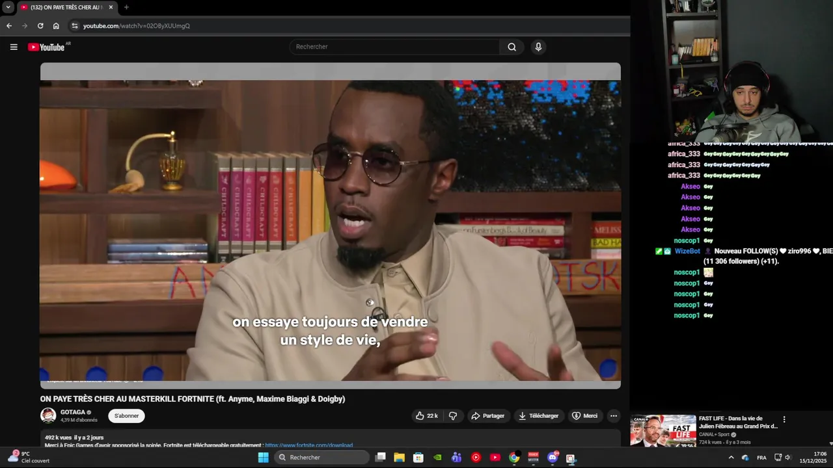View site information icon in address bar
Image resolution: width=833 pixels, height=468 pixels.
point(75,26)
